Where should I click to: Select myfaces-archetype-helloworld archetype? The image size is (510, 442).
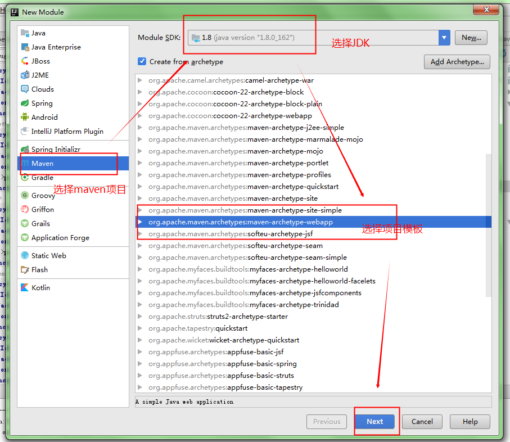(x=314, y=269)
